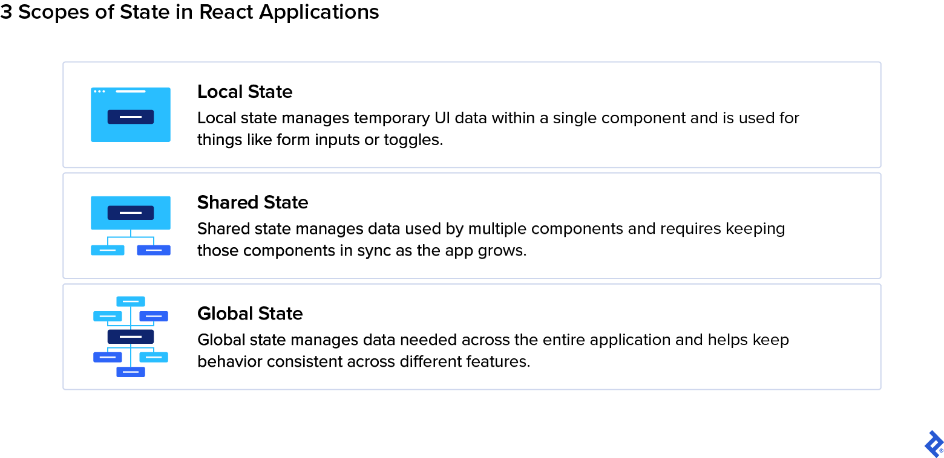Click the Local State description paragraph
Screen dimensions: 944x458
(x=497, y=129)
